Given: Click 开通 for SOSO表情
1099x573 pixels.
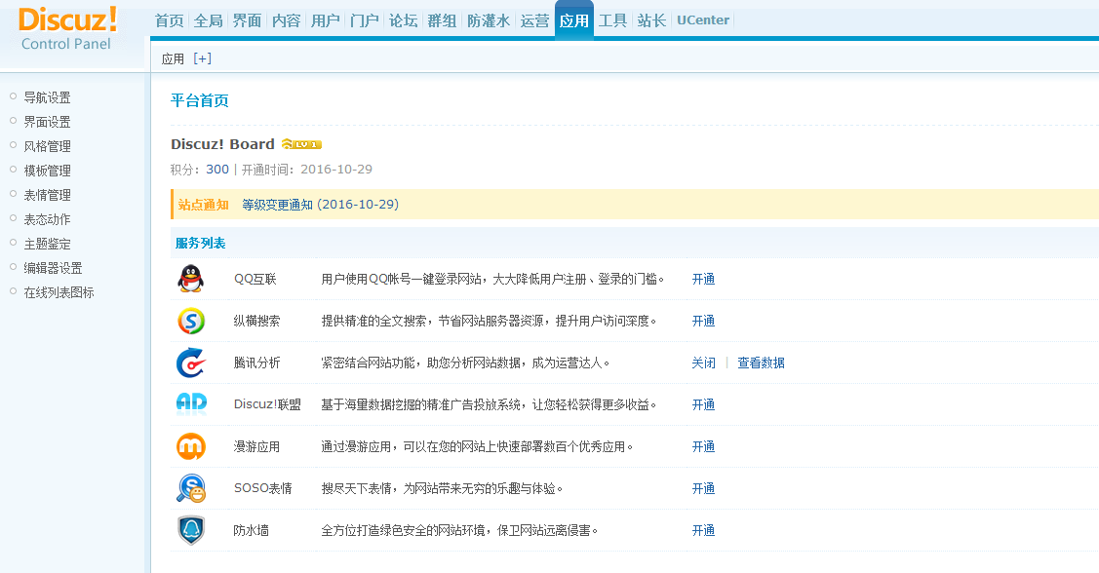Looking at the screenshot, I should [x=703, y=488].
